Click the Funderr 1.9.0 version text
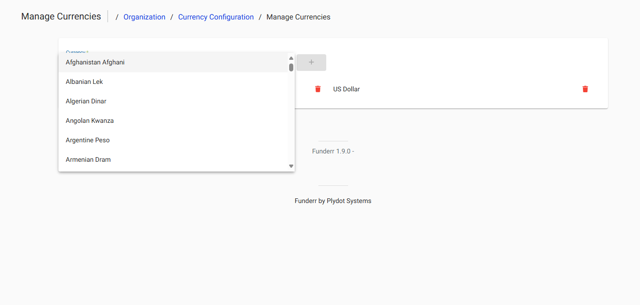 pyautogui.click(x=333, y=151)
